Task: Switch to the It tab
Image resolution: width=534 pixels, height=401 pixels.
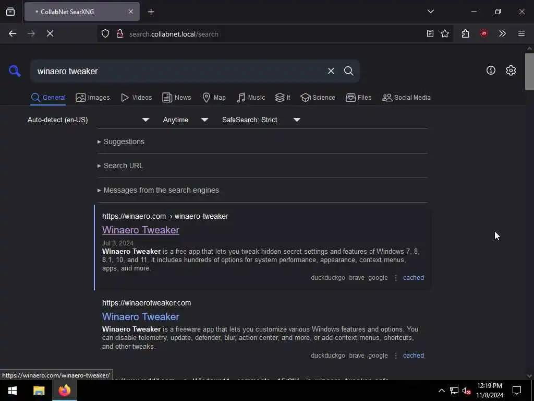Action: (283, 98)
